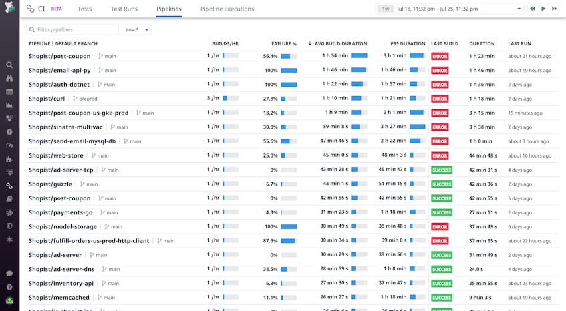566x311 pixels.
Task: Sort by the Avg Build Duration header
Action: 340,43
